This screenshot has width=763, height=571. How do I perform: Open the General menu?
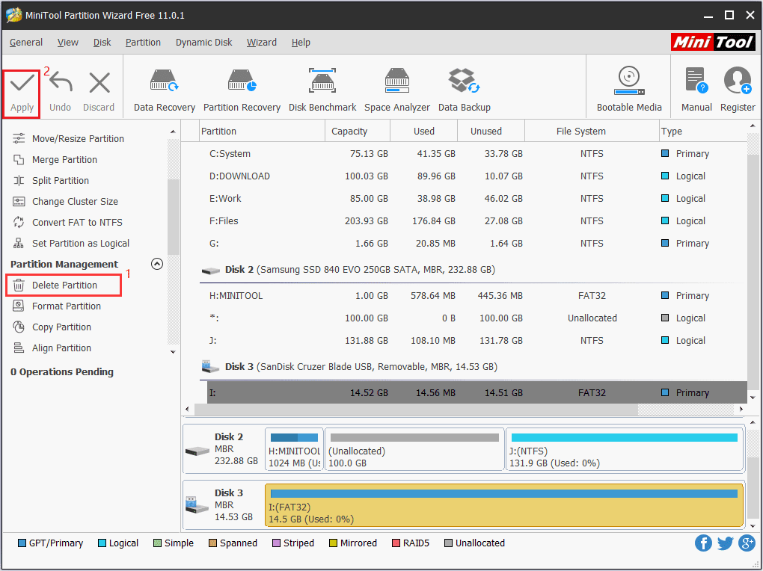25,43
